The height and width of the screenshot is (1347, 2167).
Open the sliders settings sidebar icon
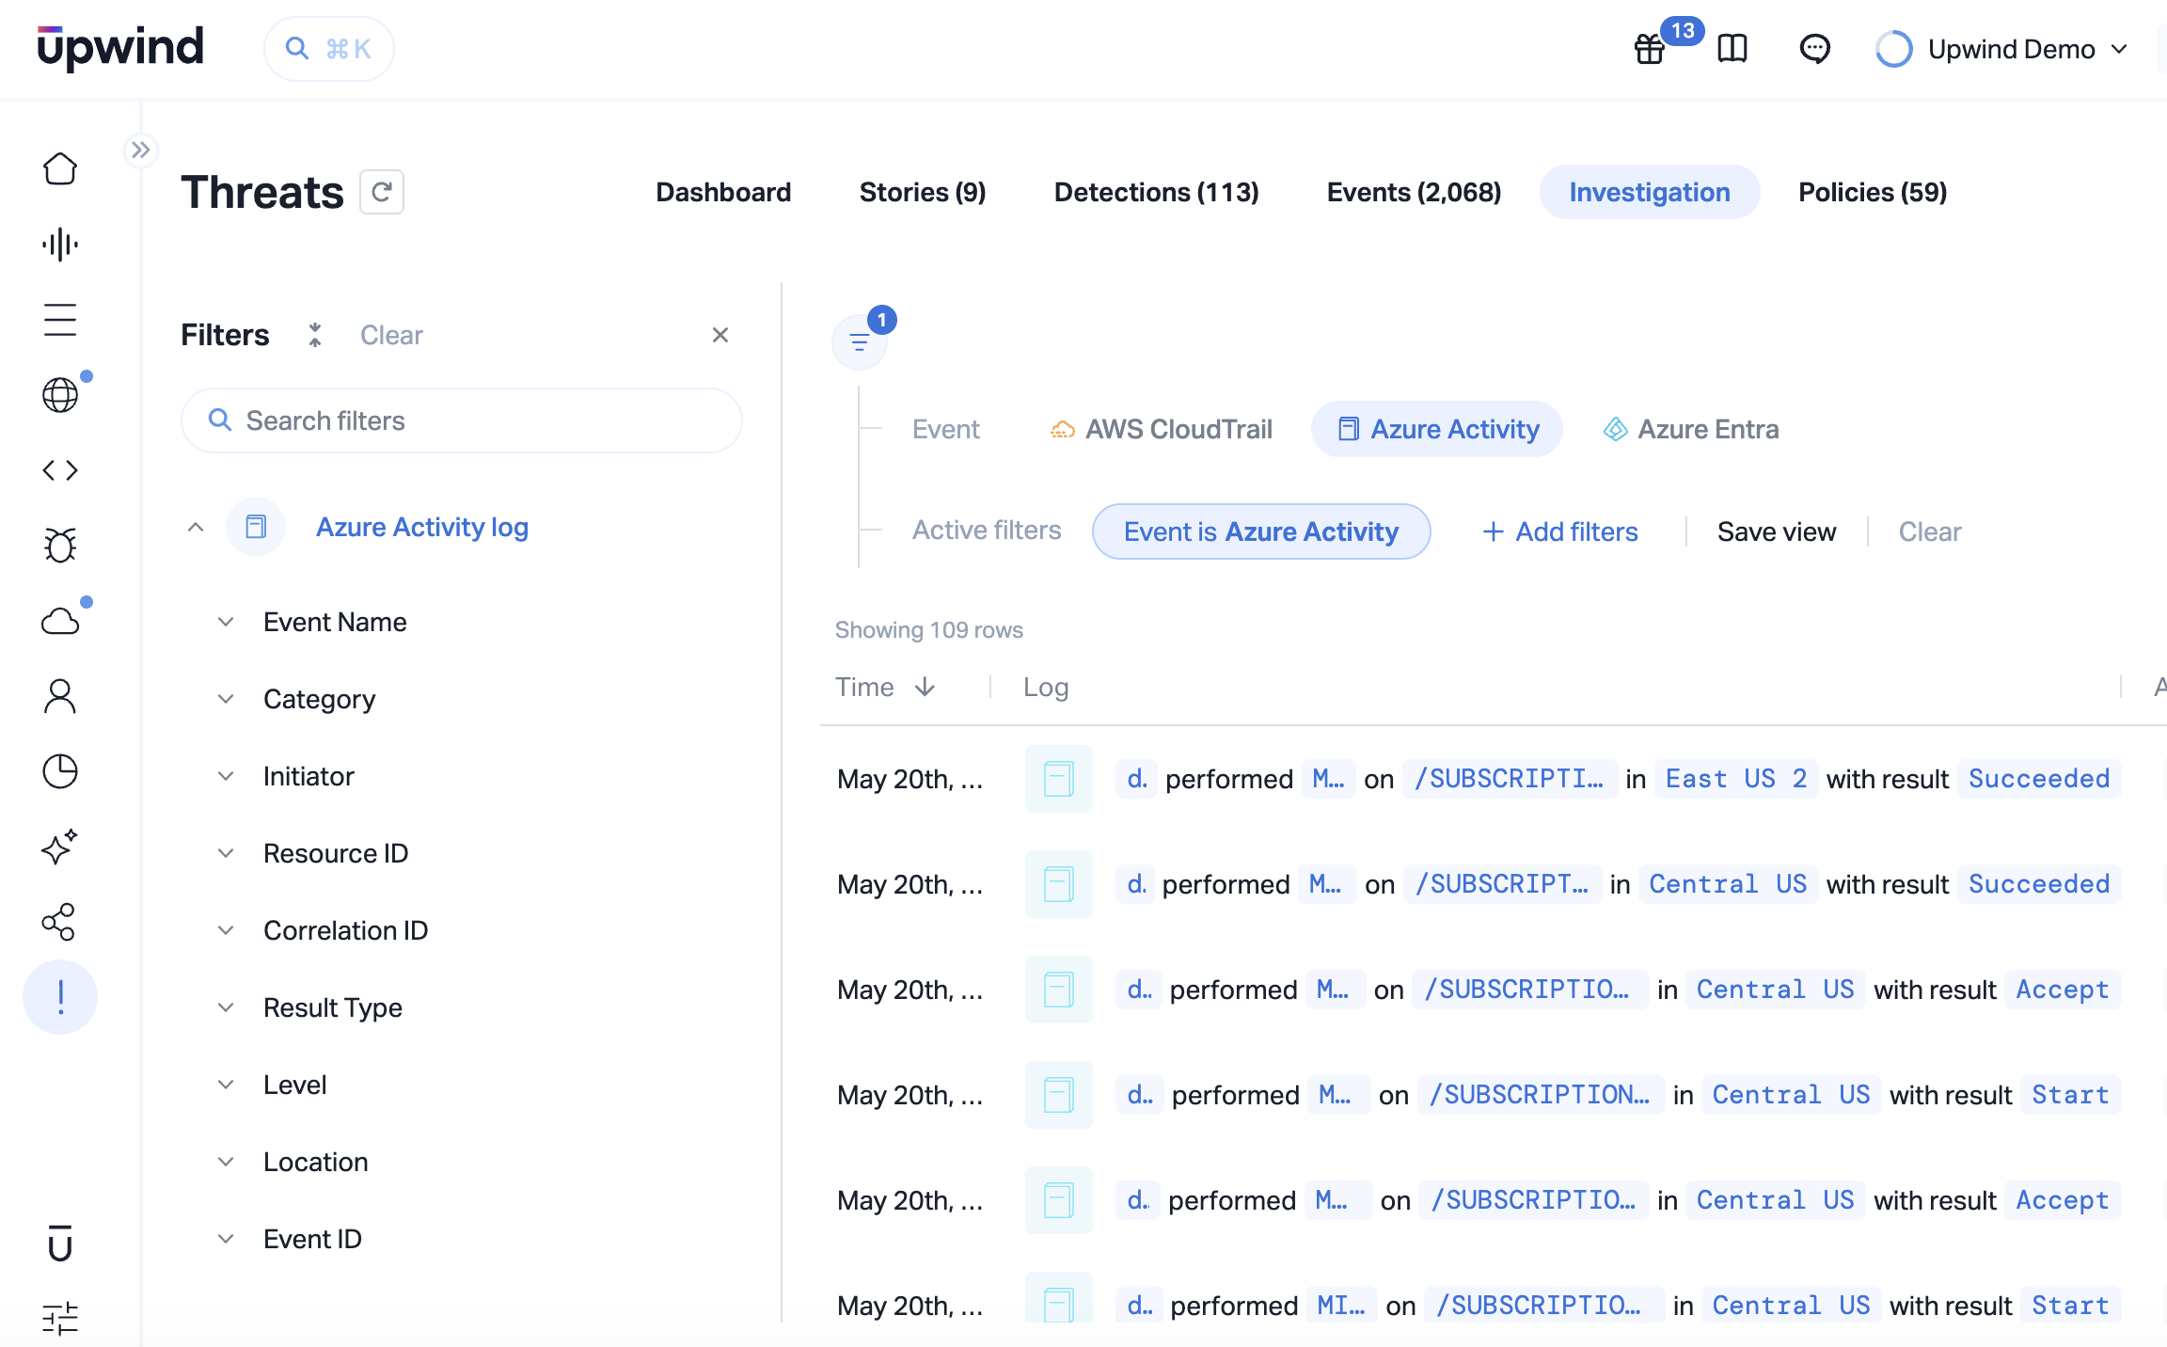[x=60, y=1319]
